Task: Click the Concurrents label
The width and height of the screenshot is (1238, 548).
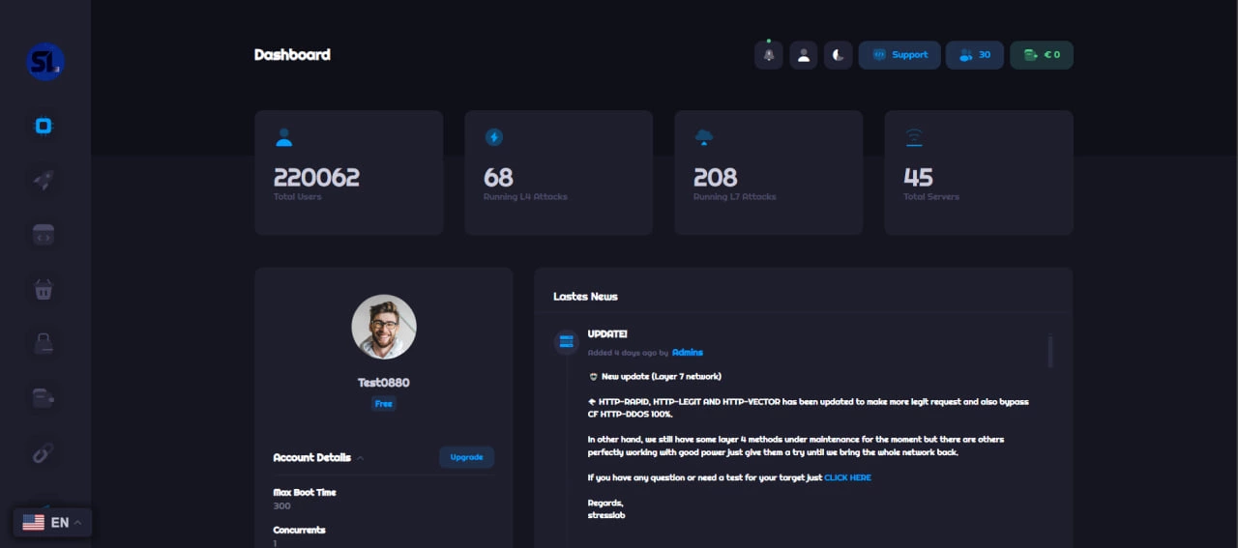Action: [299, 530]
